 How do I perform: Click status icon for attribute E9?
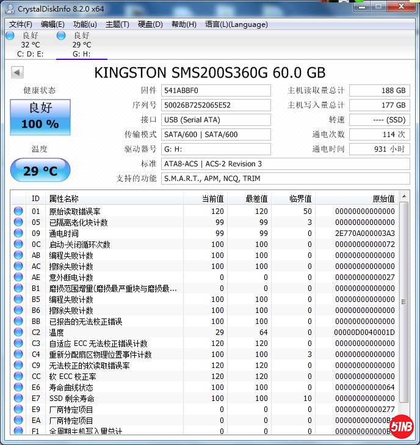click(x=18, y=409)
